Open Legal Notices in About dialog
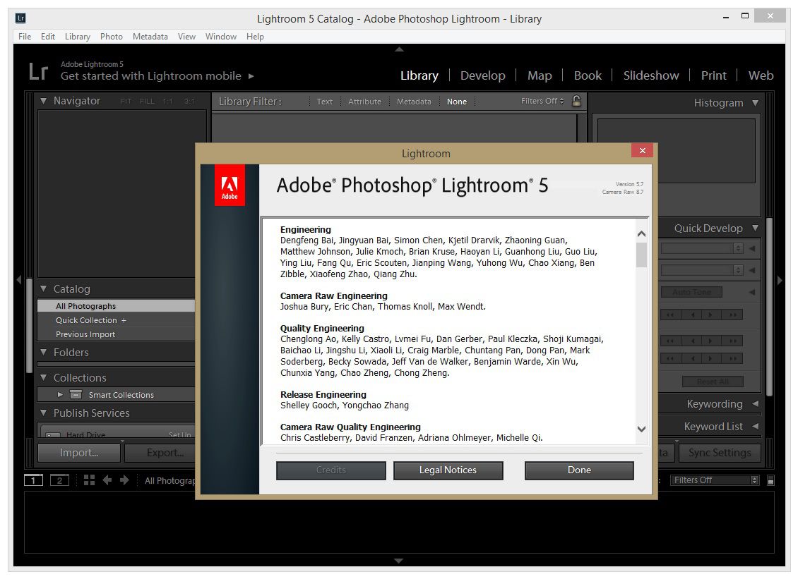This screenshot has height=579, width=798. (x=448, y=470)
